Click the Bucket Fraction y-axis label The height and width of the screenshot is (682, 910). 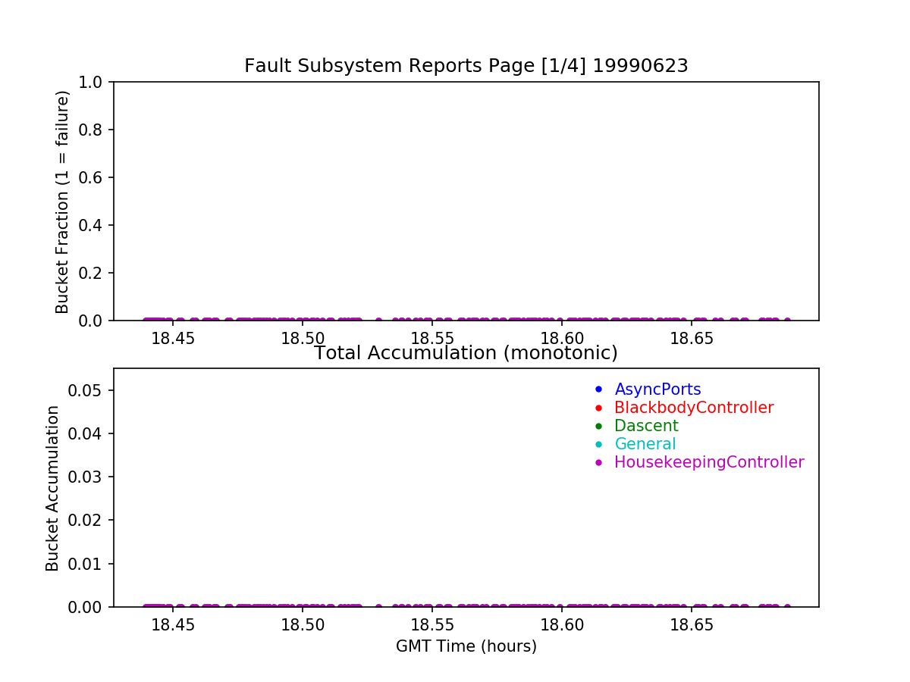[62, 202]
